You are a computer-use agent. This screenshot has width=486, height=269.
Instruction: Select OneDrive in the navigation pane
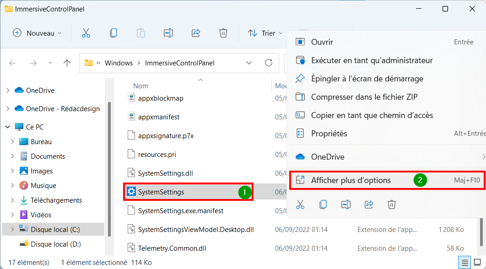34,91
